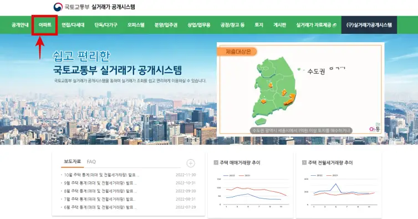The width and height of the screenshot is (418, 219).
Task: Click the 주택 전월세거래량 line chart
Action: click(x=341, y=191)
